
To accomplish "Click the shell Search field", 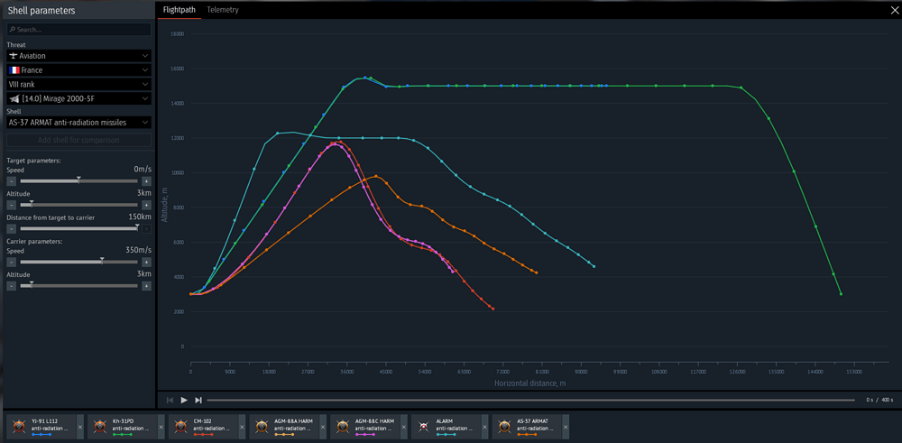I will tap(78, 30).
